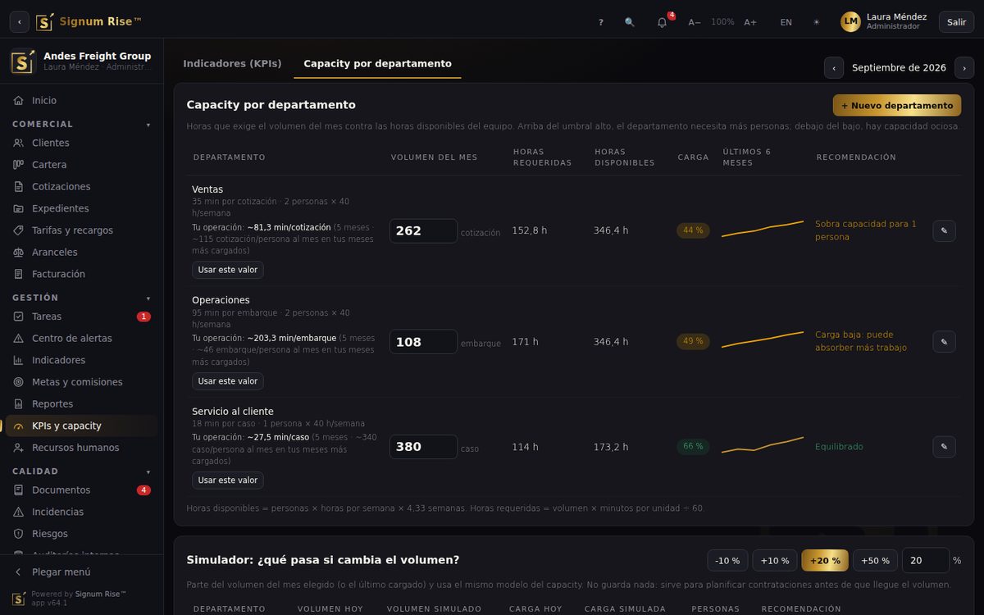This screenshot has width=984, height=615.
Task: Open Aranceles in sidebar
Action: tap(82, 253)
